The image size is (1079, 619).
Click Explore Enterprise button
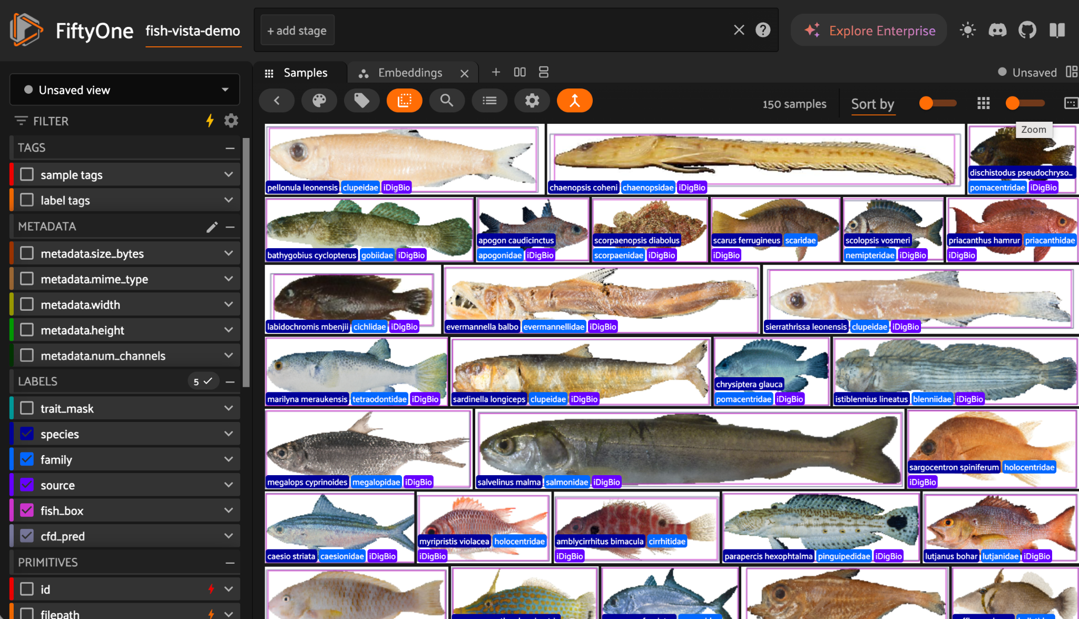[869, 31]
